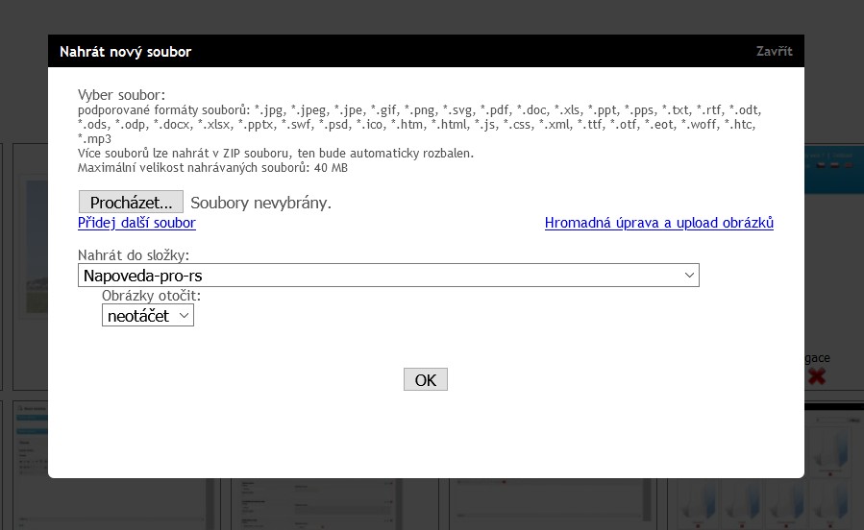Image resolution: width=864 pixels, height=530 pixels.
Task: Expand the Napoveda-pro-rs folder dropdown
Action: click(388, 276)
